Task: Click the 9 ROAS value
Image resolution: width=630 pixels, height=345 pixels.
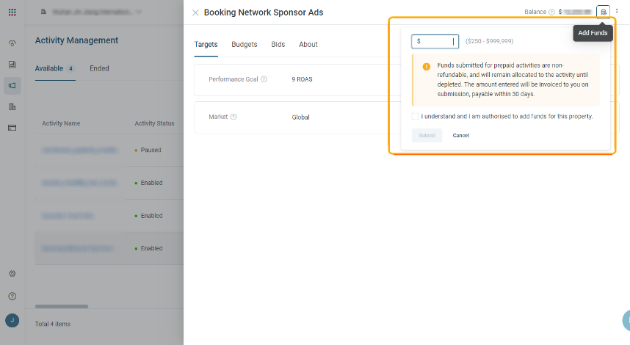Action: (302, 79)
